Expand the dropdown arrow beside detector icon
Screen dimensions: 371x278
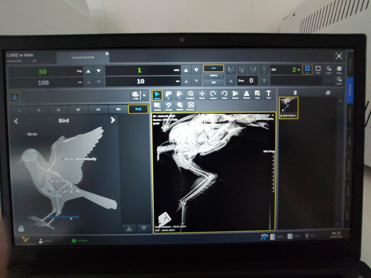tap(144, 96)
